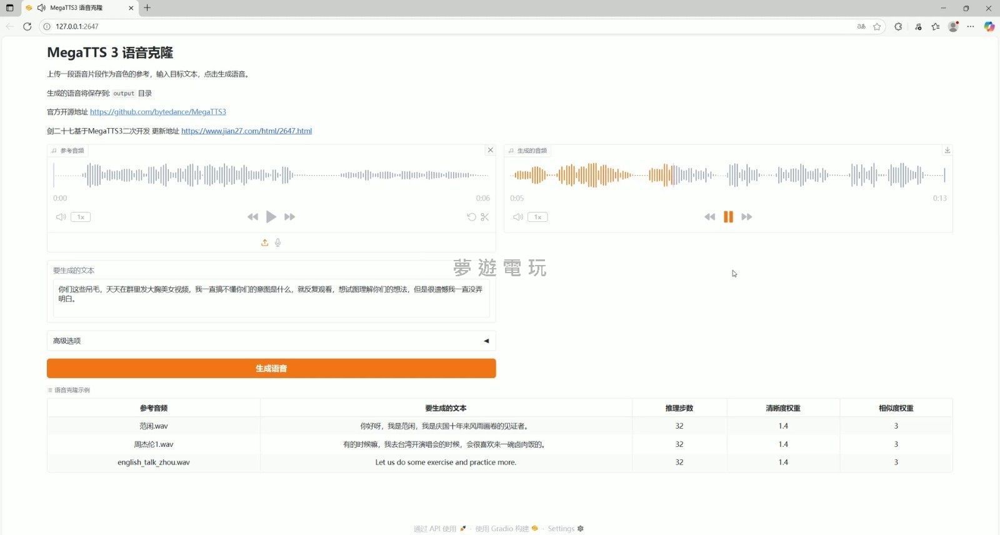Rewind the reference audio
This screenshot has height=535, width=1000.
coord(252,217)
